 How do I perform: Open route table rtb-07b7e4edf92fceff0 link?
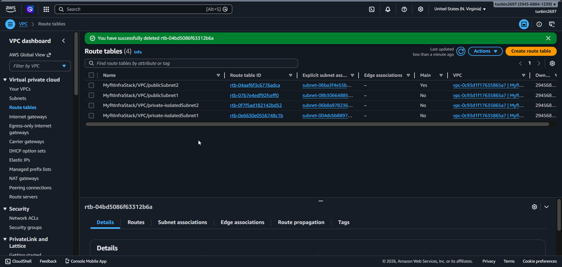(x=254, y=96)
